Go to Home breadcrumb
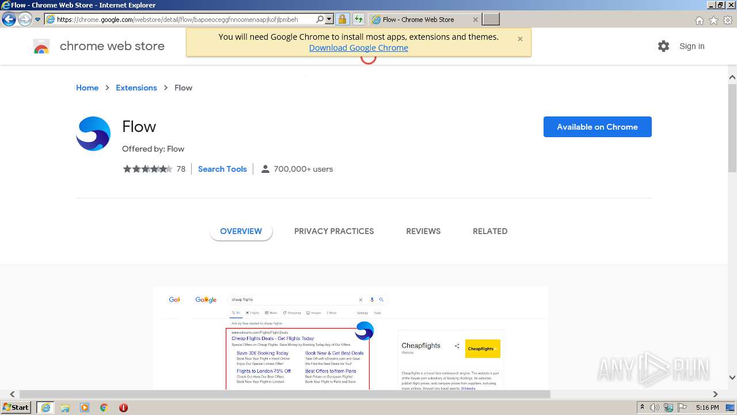 (88, 88)
